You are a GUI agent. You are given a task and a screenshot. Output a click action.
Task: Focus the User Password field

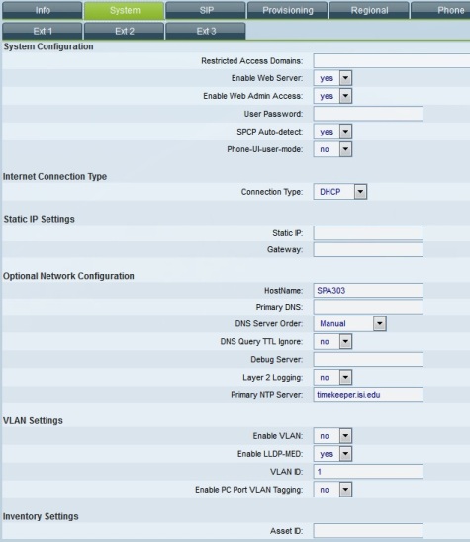click(x=368, y=114)
